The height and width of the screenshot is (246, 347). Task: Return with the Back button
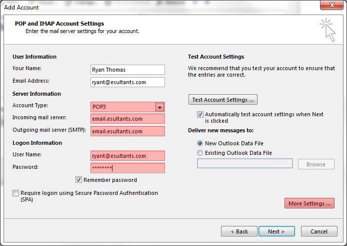[x=239, y=231]
